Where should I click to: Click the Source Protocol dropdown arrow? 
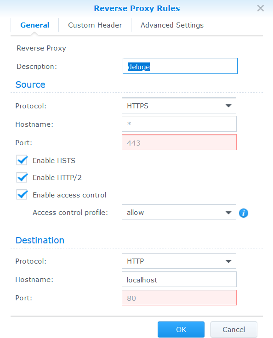[x=228, y=106]
